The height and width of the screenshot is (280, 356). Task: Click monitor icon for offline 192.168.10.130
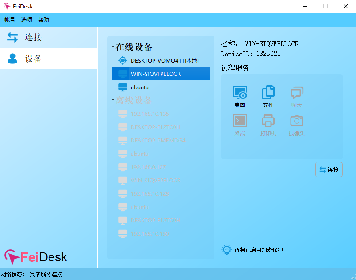[123, 233]
